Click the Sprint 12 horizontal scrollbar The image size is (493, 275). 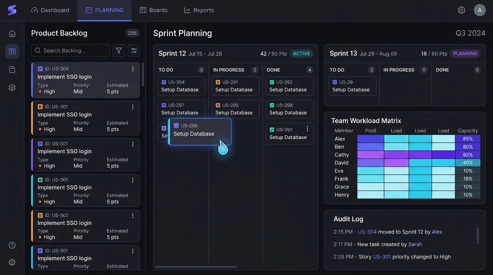tap(196, 267)
